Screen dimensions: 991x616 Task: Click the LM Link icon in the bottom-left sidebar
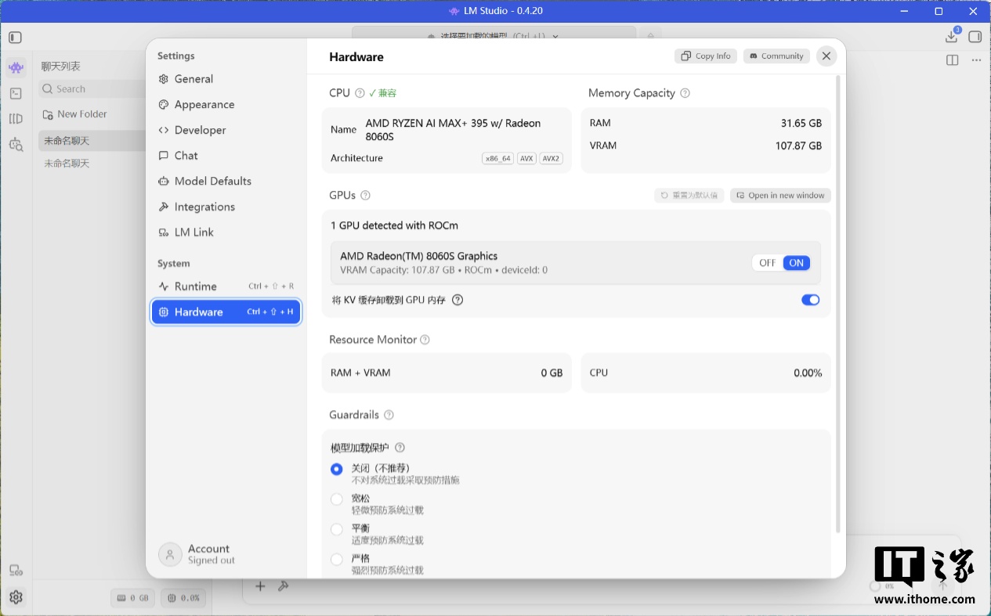tap(16, 571)
